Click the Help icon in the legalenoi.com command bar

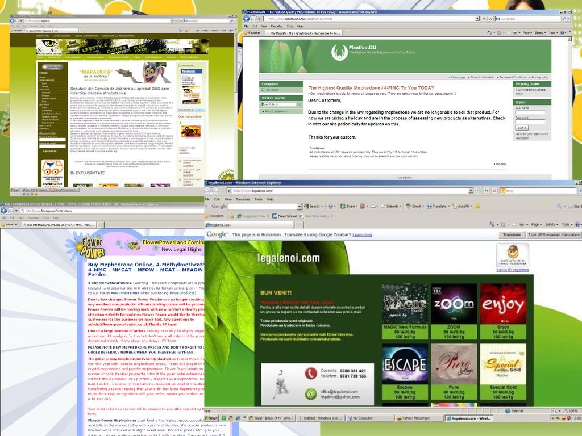577,224
